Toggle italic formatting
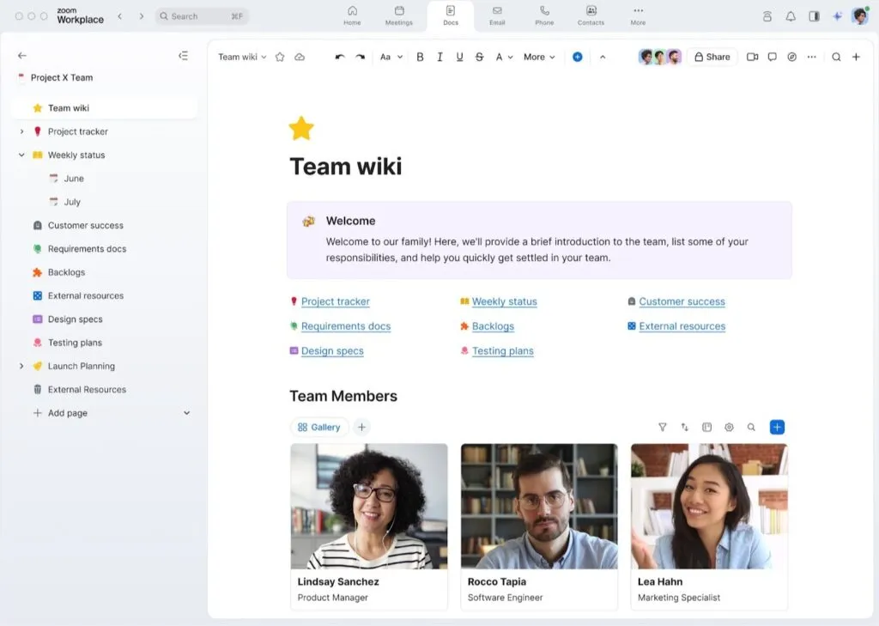 point(439,57)
